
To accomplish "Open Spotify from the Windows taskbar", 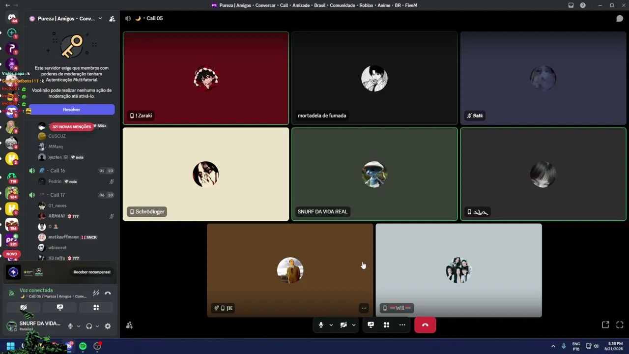I will click(x=83, y=346).
